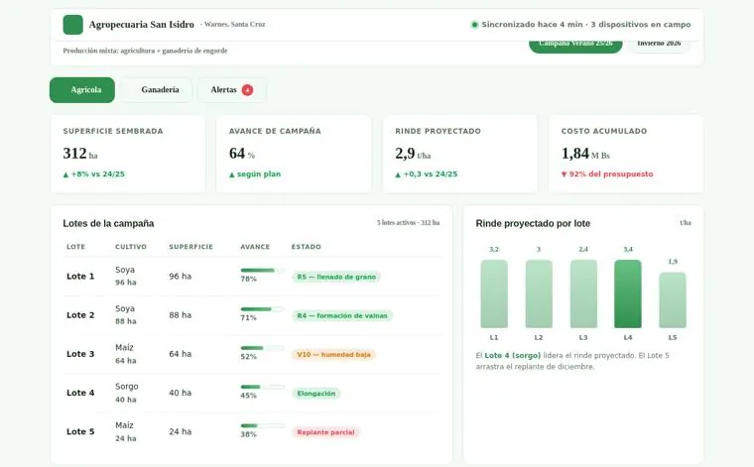Click the 'R5 — llenado de grano' status
Viewport: 754px width, 467px height.
point(336,277)
